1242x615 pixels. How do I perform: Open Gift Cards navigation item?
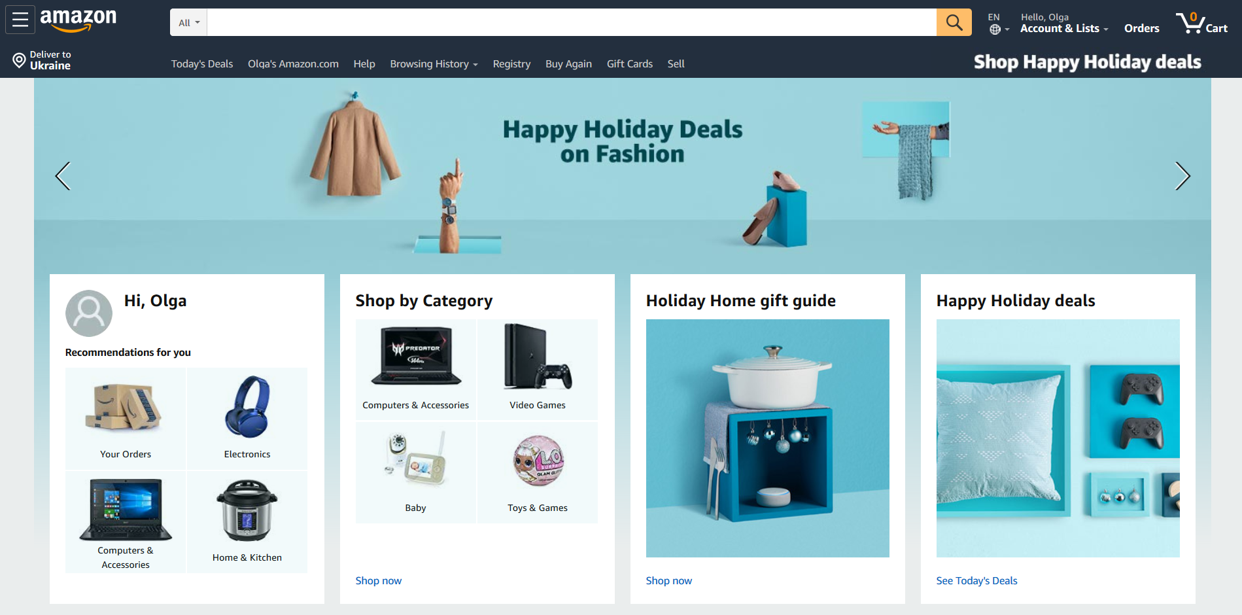[629, 63]
